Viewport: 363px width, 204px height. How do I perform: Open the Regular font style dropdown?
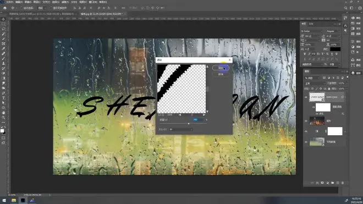coord(333,31)
